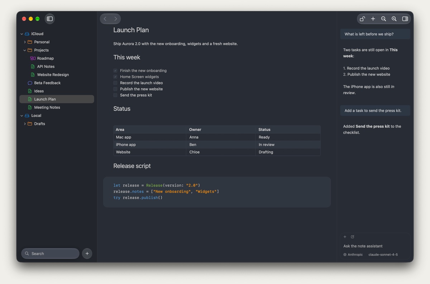Click the 'Add a task to send the press kit.' message
The image size is (430, 284).
[375, 110]
